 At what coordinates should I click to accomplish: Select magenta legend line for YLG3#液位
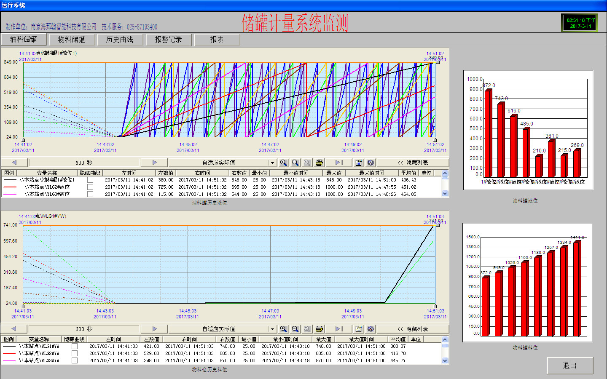pyautogui.click(x=10, y=194)
